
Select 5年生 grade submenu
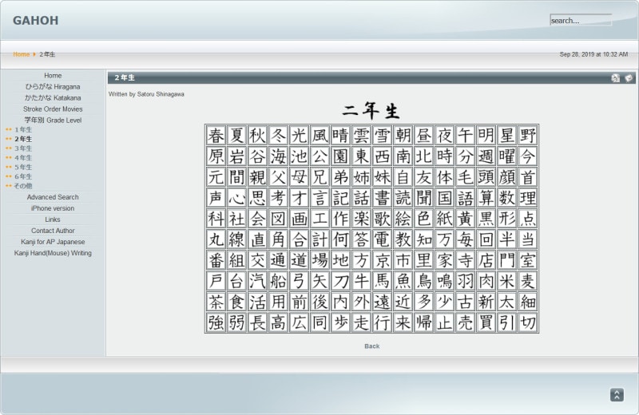[23, 167]
